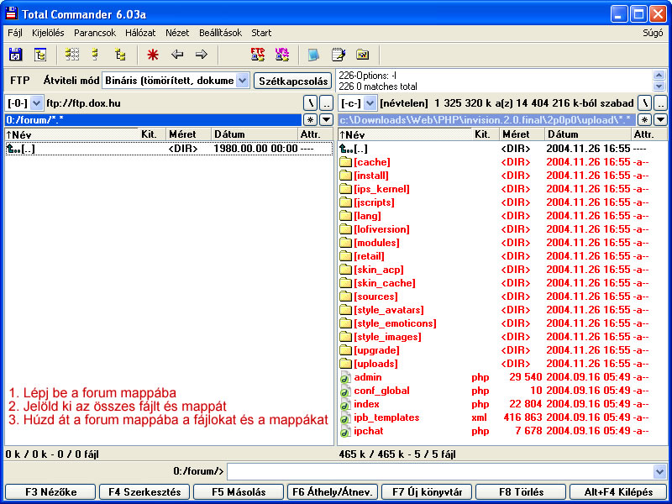Select the [uploads] folder in right panel
Screen dimensions: 672x504
[x=375, y=364]
